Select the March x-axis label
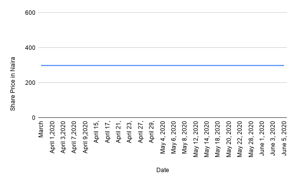Viewport: 296px width, 183px height. click(x=41, y=129)
